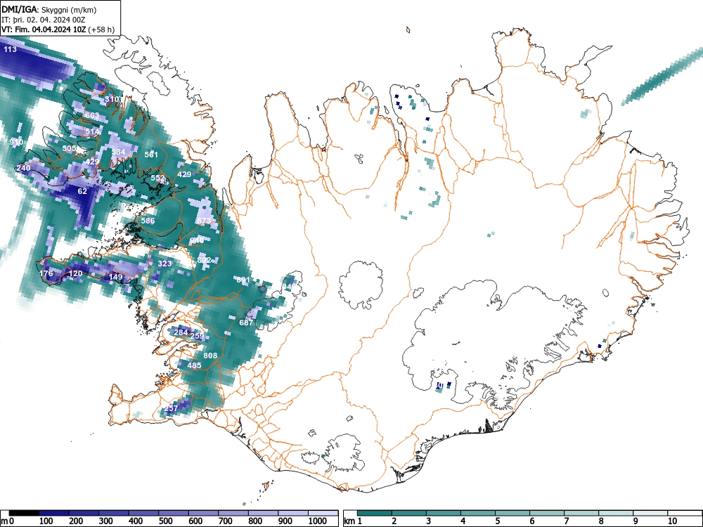Image resolution: width=703 pixels, height=527 pixels.
Task: Click the white swatch above 10 km
Action: (685, 513)
